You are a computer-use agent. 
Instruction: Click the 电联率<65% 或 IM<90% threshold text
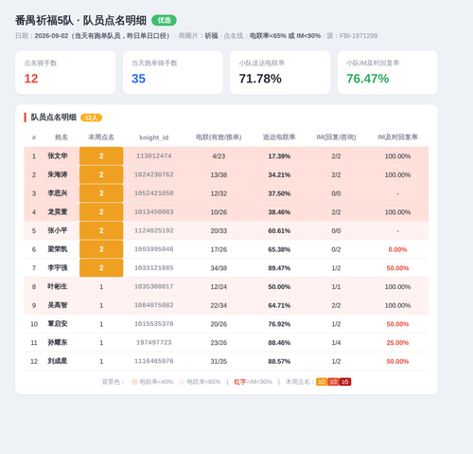tap(285, 36)
